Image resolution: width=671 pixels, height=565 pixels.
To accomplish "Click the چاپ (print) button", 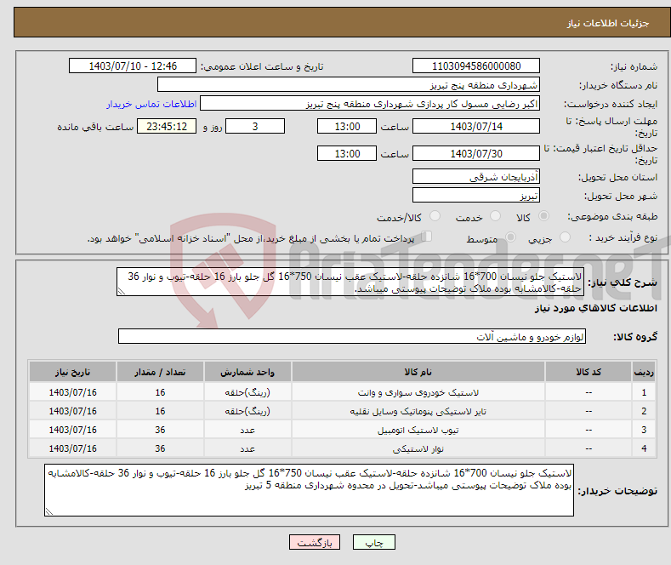I will (x=373, y=542).
